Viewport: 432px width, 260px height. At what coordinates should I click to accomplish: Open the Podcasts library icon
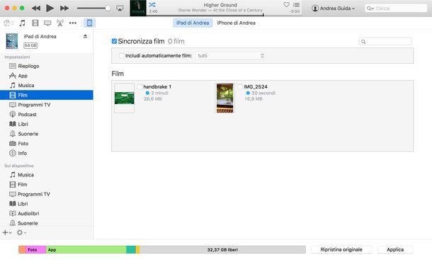(x=60, y=23)
